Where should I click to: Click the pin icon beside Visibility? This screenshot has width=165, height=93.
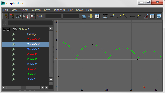13,34
